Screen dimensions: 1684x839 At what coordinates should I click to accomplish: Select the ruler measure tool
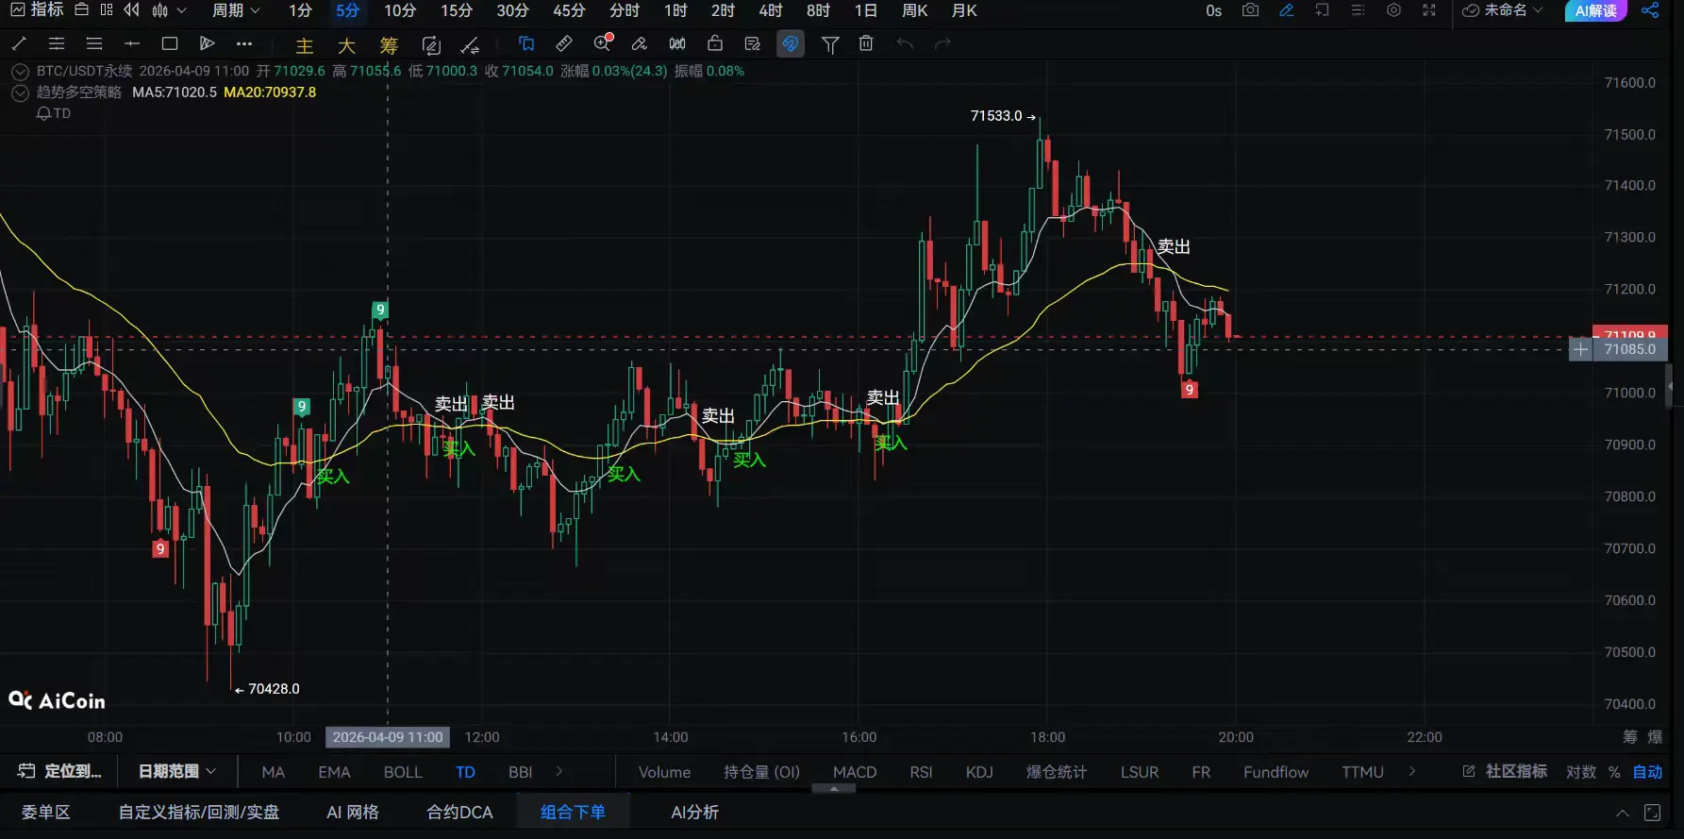click(564, 43)
